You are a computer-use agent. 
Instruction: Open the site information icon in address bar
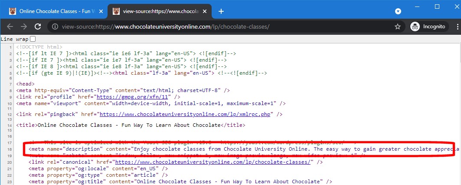(x=55, y=27)
